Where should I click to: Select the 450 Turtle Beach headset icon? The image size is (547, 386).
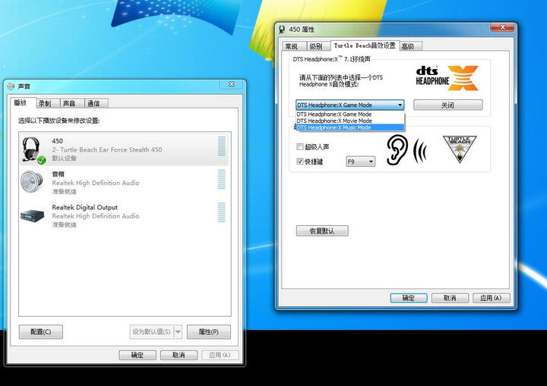[33, 150]
